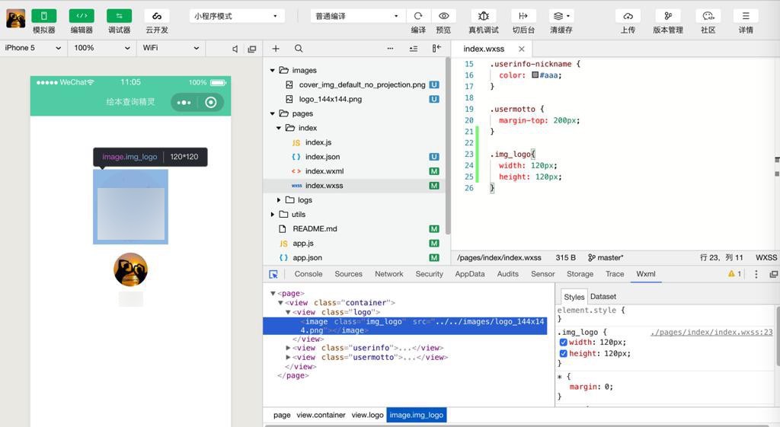Viewport: 780px width, 427px height.
Task: Open file tree more options (...)
Action: coord(390,48)
